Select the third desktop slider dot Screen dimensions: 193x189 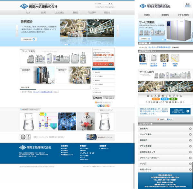[69, 45]
